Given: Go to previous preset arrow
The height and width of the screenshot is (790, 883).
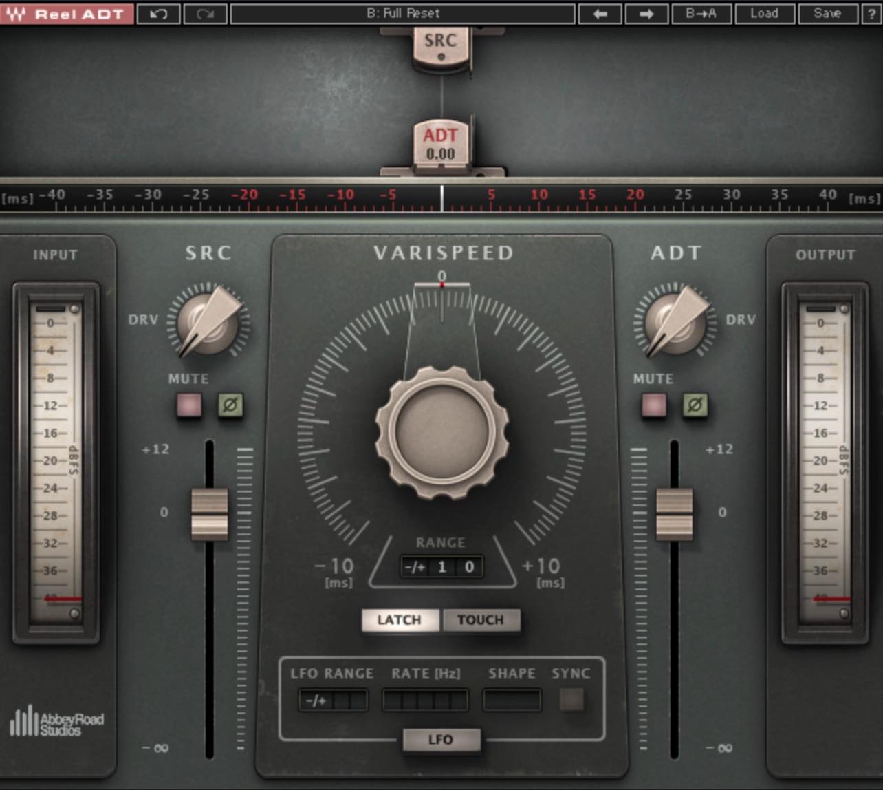Looking at the screenshot, I should (600, 14).
